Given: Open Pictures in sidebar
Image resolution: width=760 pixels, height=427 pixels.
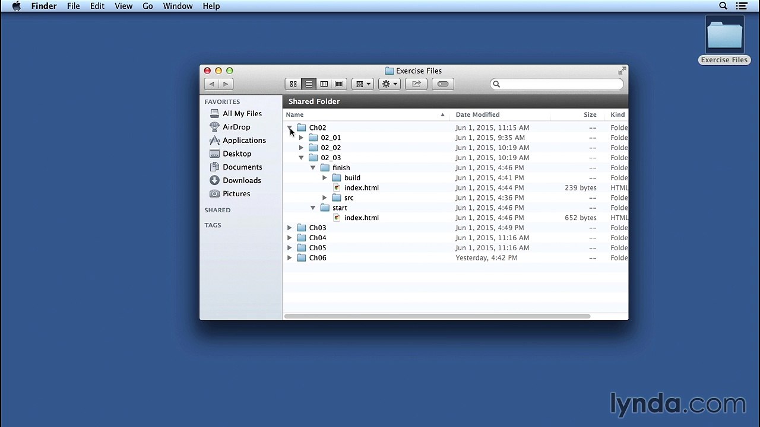Looking at the screenshot, I should [x=236, y=194].
